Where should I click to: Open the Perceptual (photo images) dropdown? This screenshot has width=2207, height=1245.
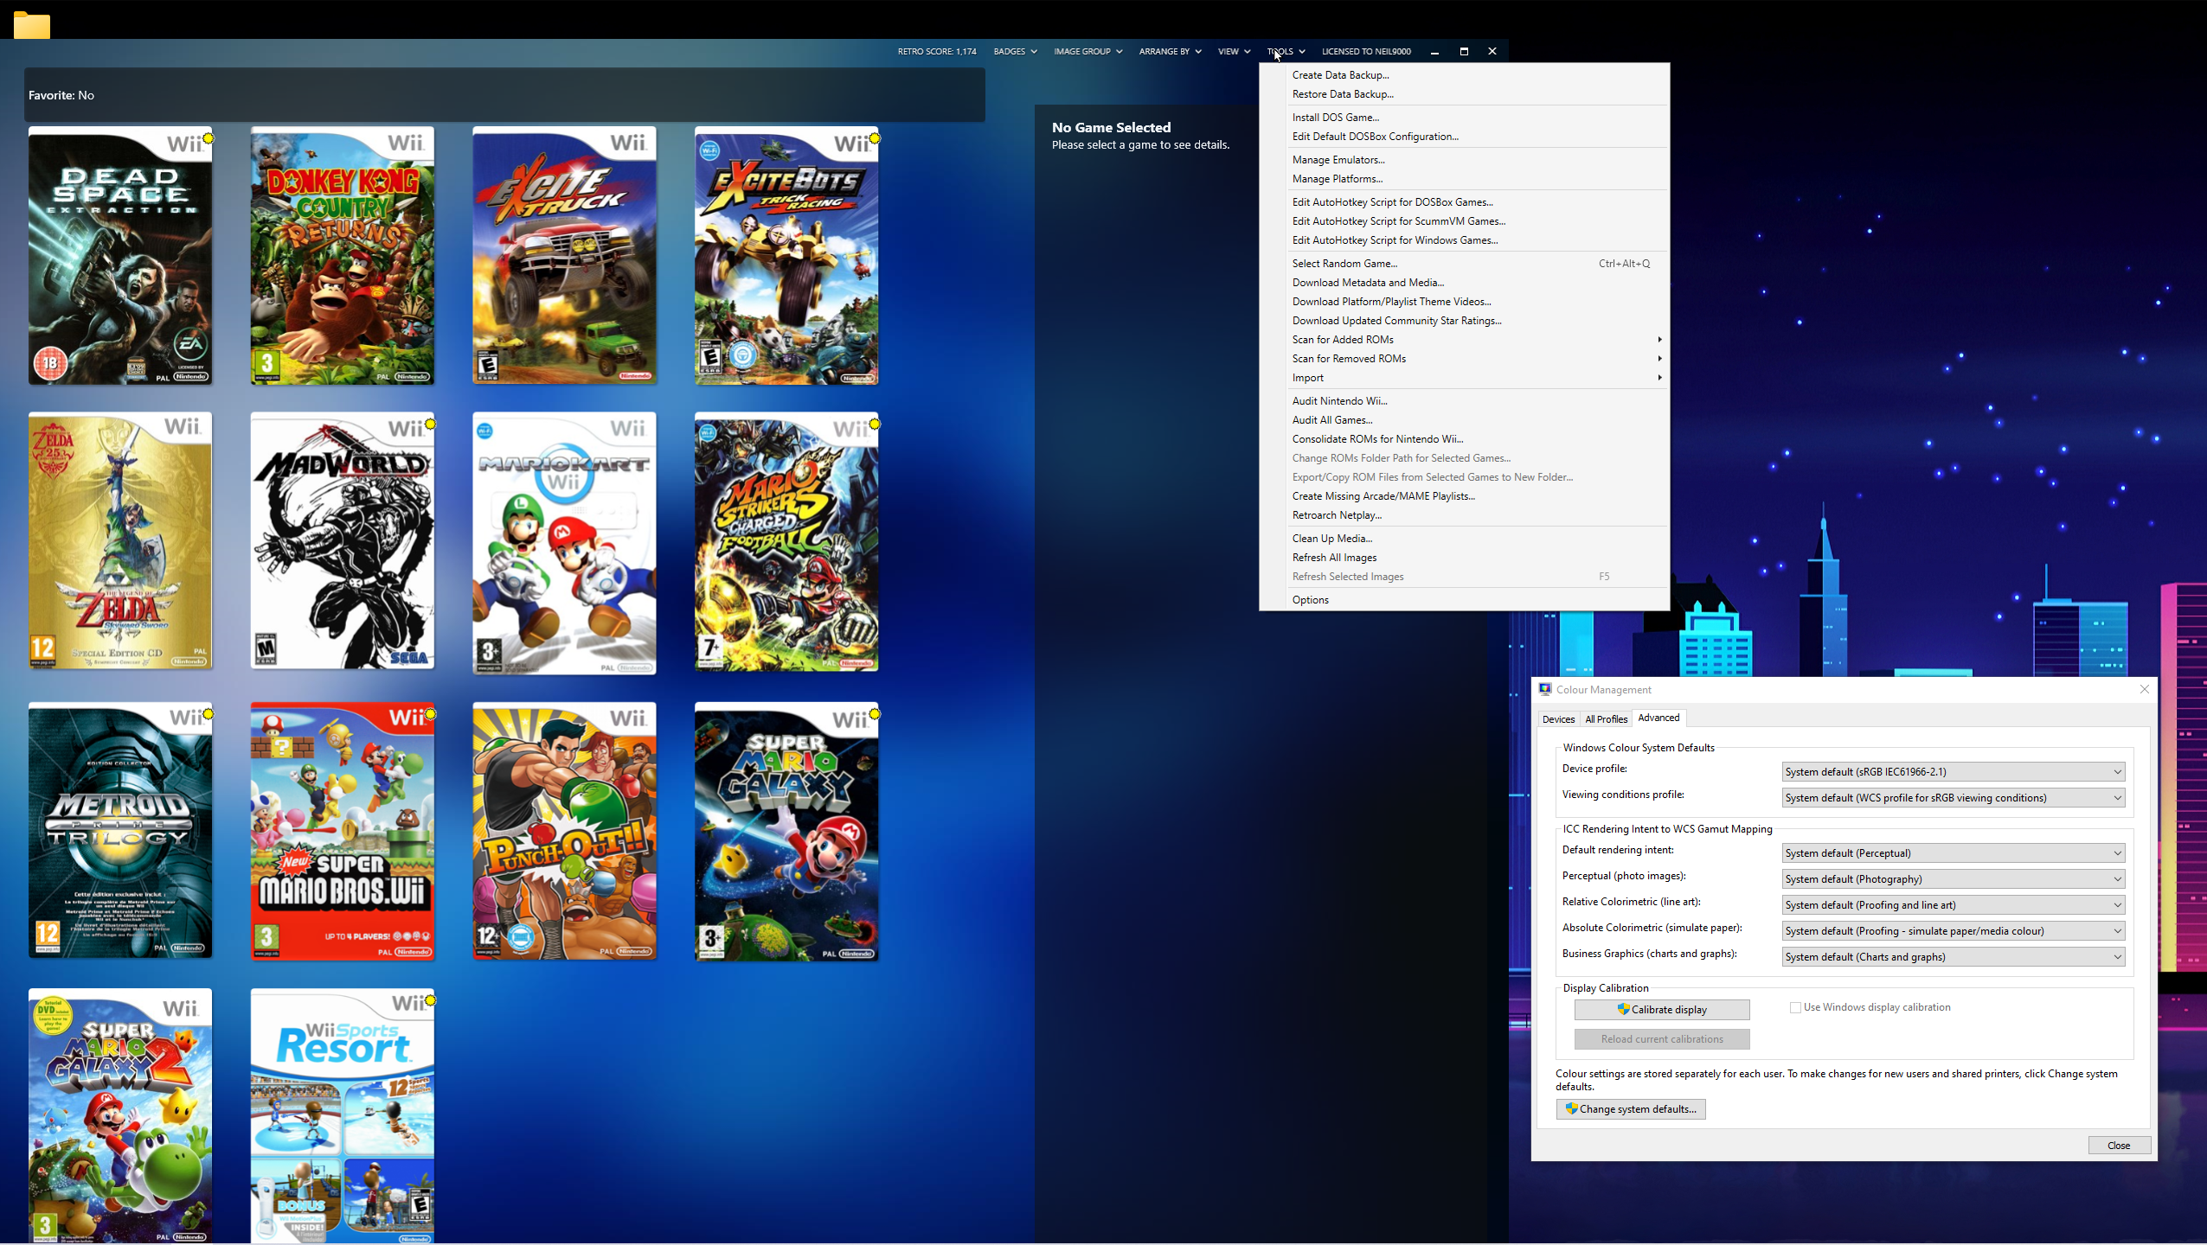point(1954,879)
